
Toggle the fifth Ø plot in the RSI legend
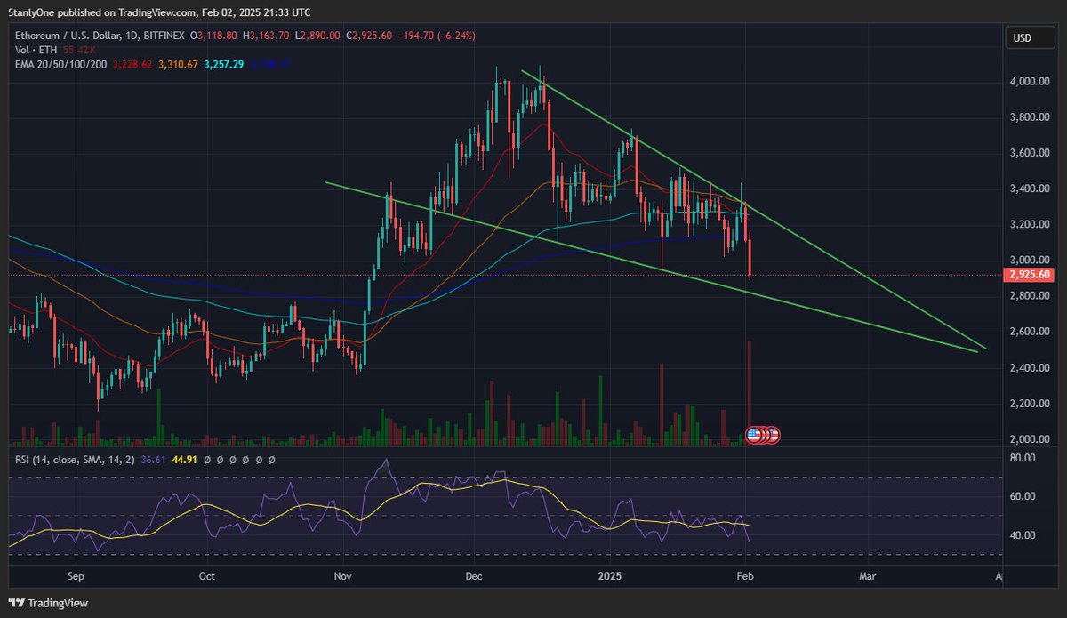(x=259, y=458)
